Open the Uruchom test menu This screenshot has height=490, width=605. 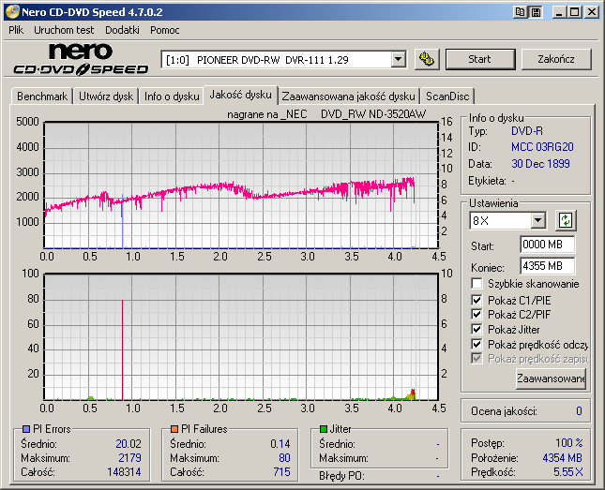pyautogui.click(x=64, y=30)
